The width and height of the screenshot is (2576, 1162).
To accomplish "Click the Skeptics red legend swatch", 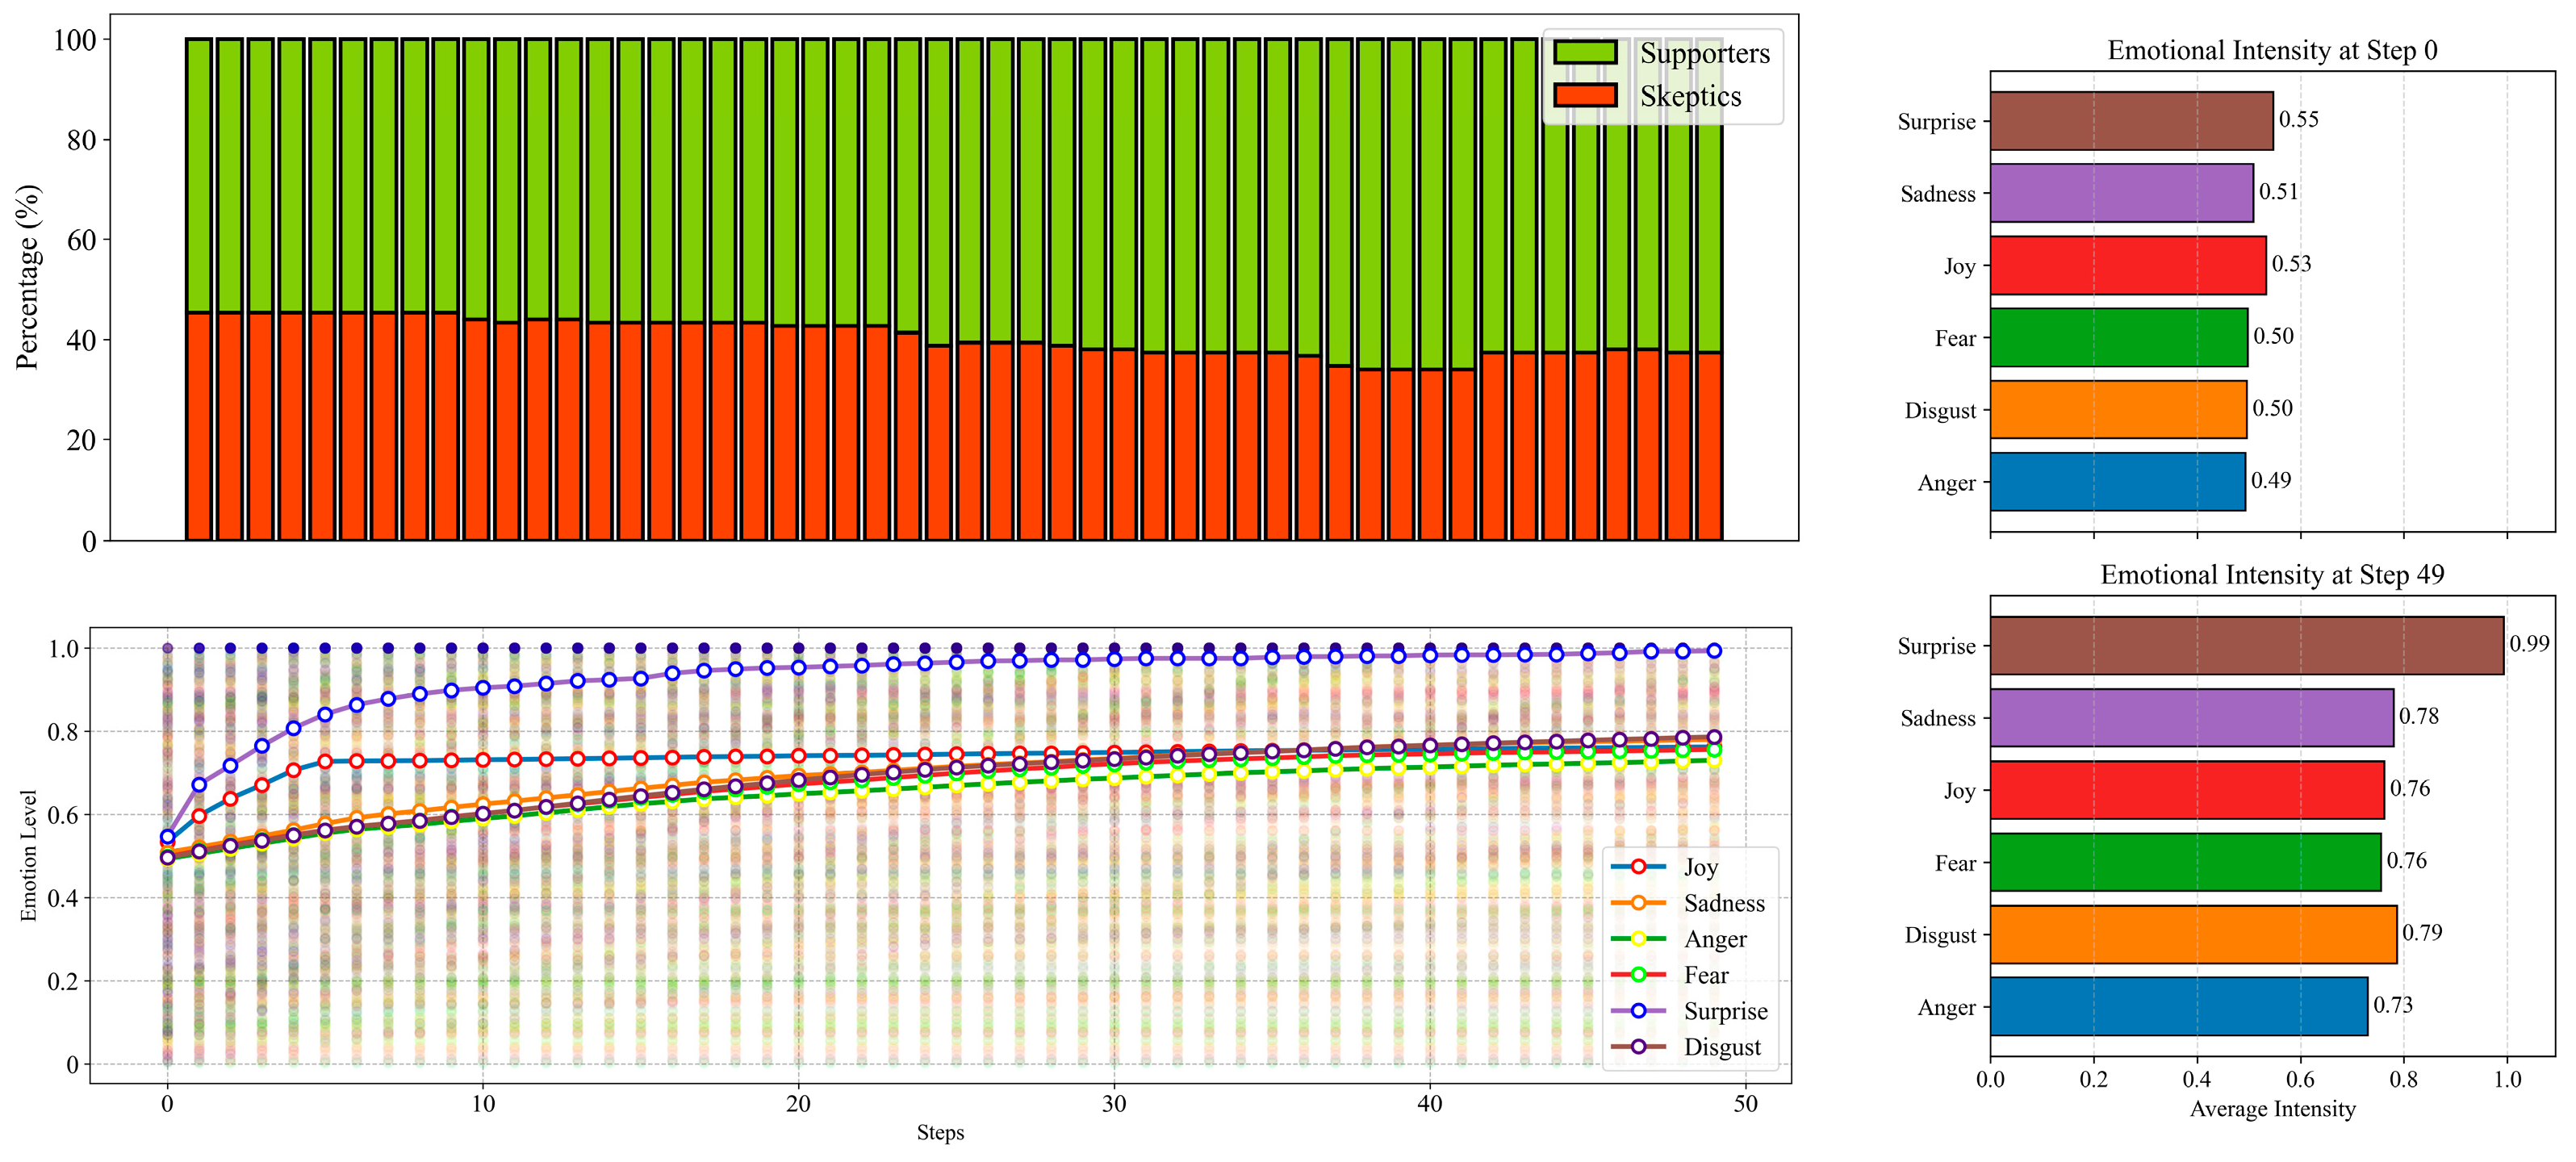I will click(1584, 96).
